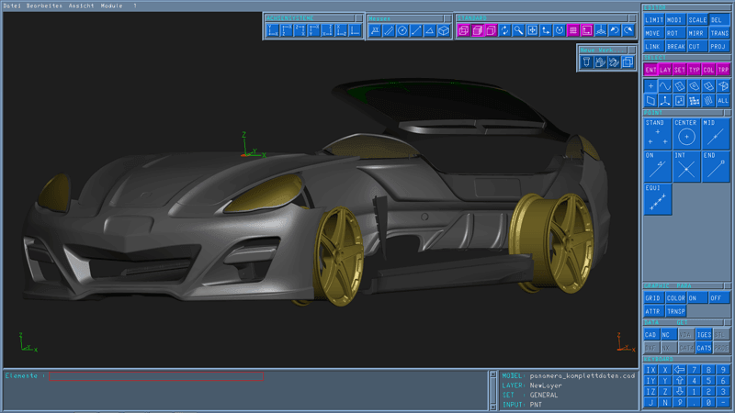The image size is (735, 413).
Task: Click the measure circle icon in Messen
Action: (402, 31)
